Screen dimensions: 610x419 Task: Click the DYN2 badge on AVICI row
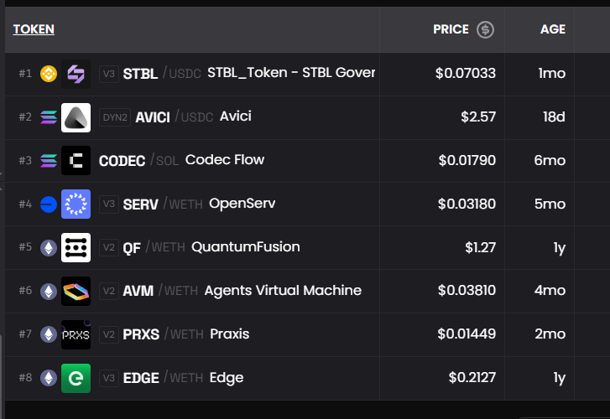click(x=115, y=117)
